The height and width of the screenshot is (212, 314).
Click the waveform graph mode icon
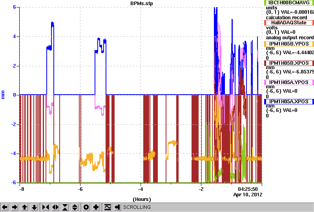[108, 207]
